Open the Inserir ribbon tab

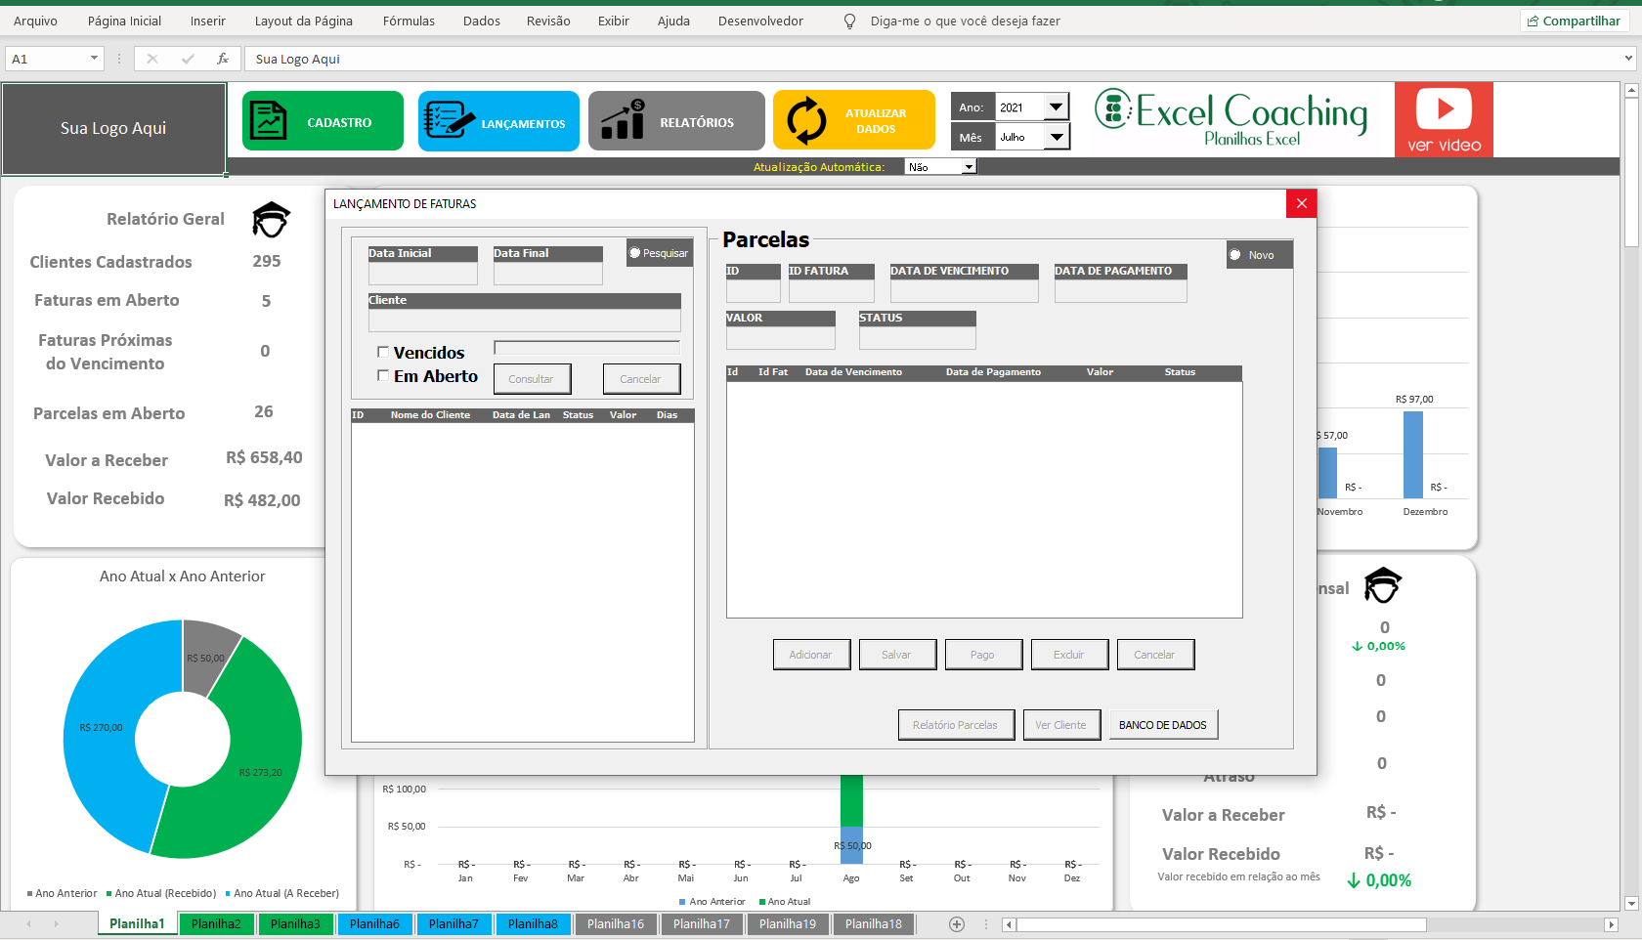pos(207,21)
